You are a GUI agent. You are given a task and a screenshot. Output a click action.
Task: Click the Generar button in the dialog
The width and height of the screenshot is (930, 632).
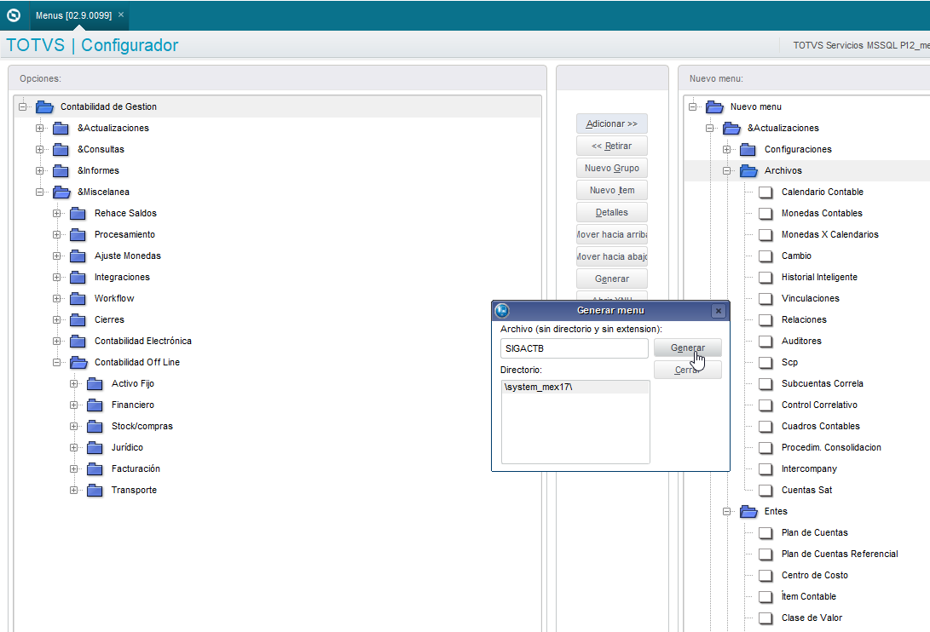coord(687,348)
